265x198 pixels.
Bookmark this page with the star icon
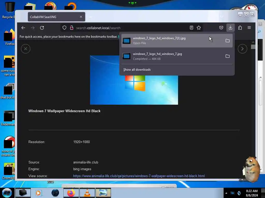coord(199,28)
